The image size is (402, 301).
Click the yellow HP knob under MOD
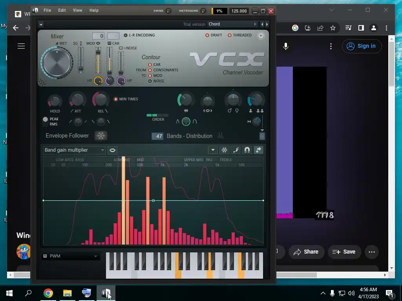point(98,81)
